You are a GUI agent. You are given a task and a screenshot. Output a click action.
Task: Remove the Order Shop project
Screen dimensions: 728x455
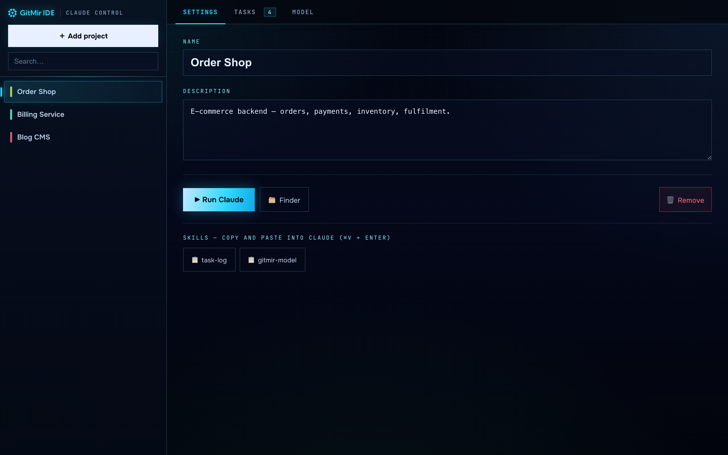pyautogui.click(x=685, y=199)
